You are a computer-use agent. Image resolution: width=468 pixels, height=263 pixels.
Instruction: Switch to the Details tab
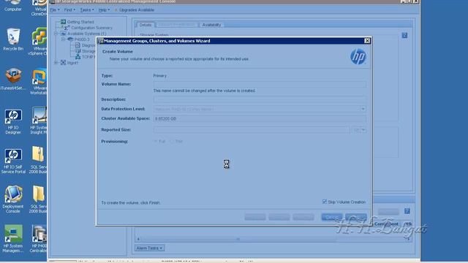(146, 25)
